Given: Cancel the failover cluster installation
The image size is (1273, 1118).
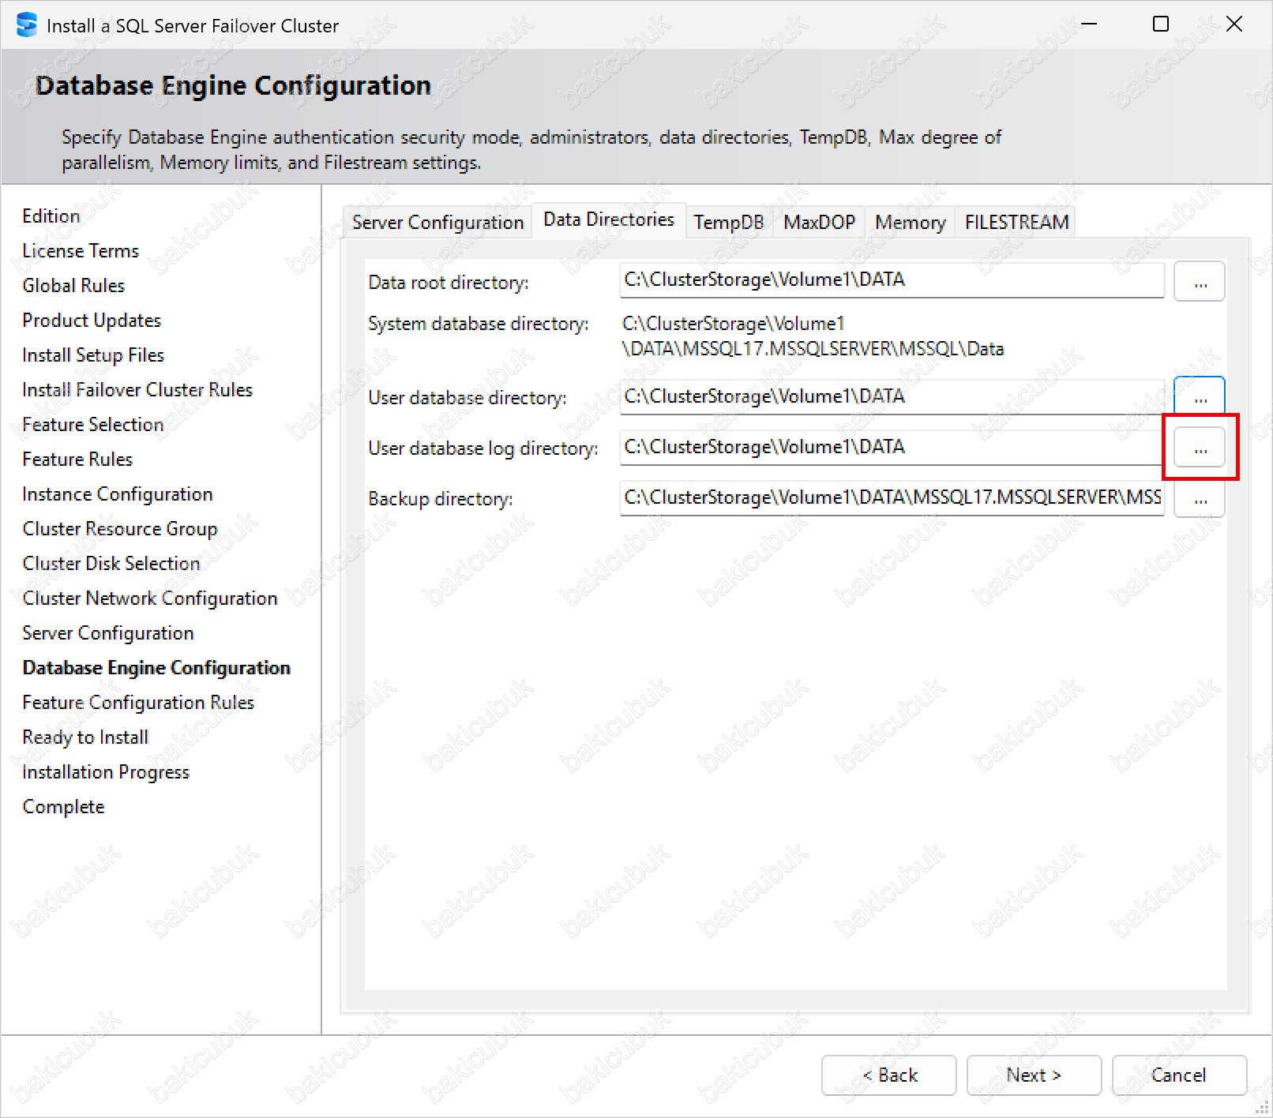Looking at the screenshot, I should tap(1178, 1075).
